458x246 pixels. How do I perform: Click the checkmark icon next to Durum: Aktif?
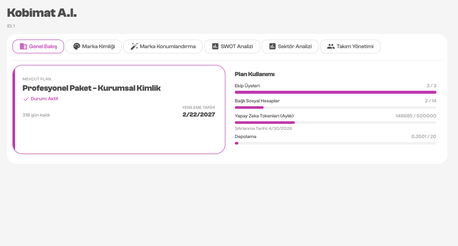coord(26,99)
